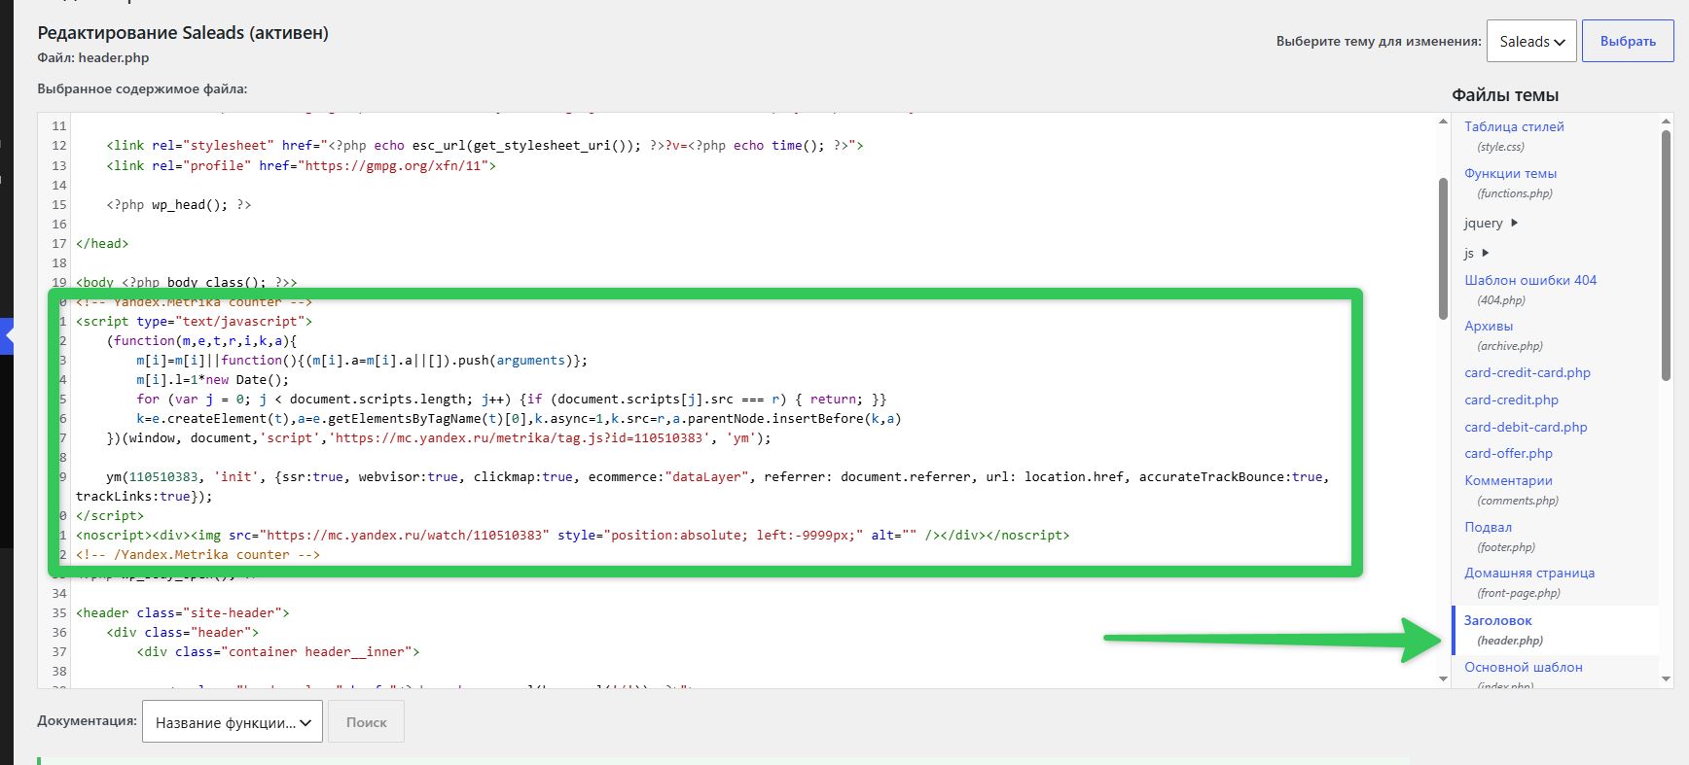Expand the jquery folder arrow
Image resolution: width=1689 pixels, height=765 pixels.
(x=1514, y=224)
